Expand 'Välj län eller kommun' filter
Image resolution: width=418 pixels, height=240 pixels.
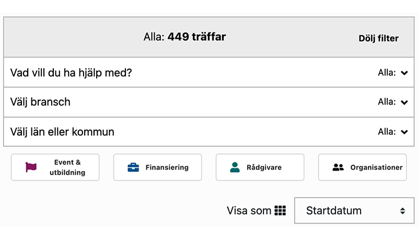pyautogui.click(x=62, y=132)
